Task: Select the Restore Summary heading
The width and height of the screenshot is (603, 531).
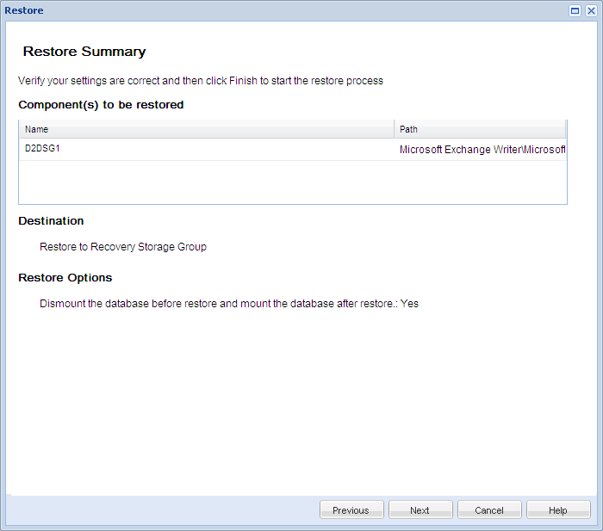Action: [x=84, y=52]
